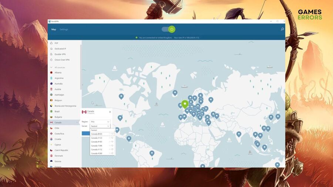
Task: Close the Canada server popup
Action: (x=110, y=112)
